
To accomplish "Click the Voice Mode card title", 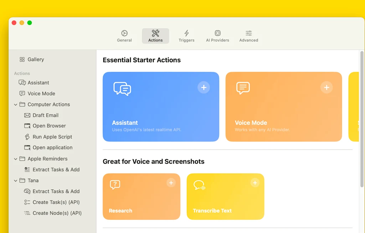I will tap(251, 123).
